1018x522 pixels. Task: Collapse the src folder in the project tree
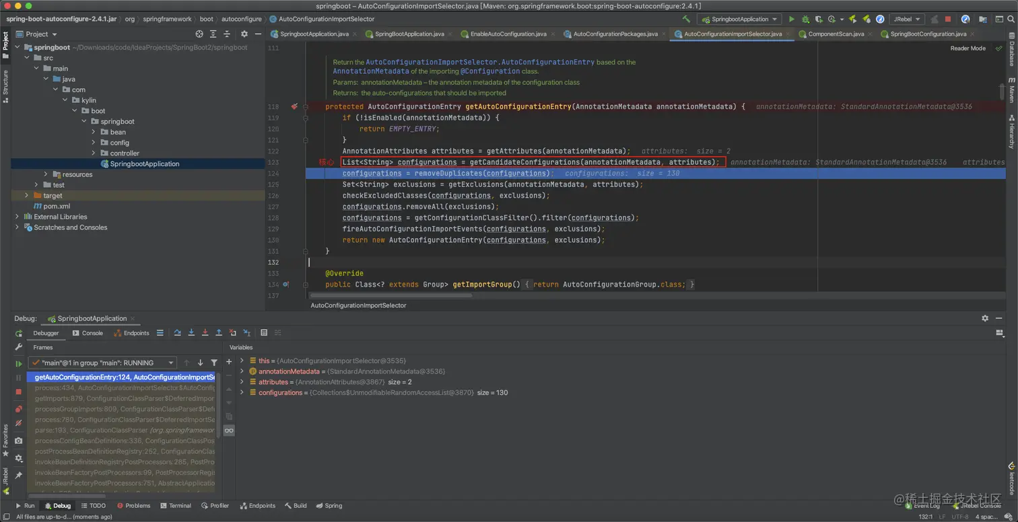[26, 58]
